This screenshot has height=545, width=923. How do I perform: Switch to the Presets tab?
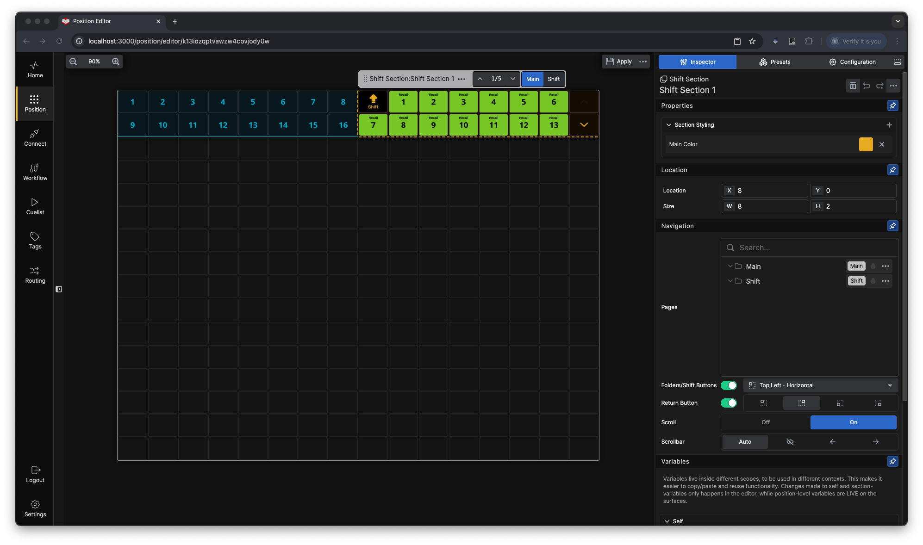774,62
